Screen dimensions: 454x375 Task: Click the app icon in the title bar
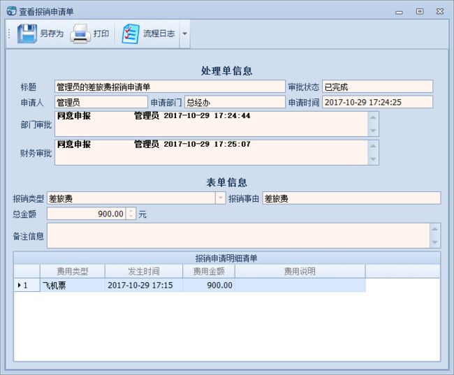tap(12, 11)
